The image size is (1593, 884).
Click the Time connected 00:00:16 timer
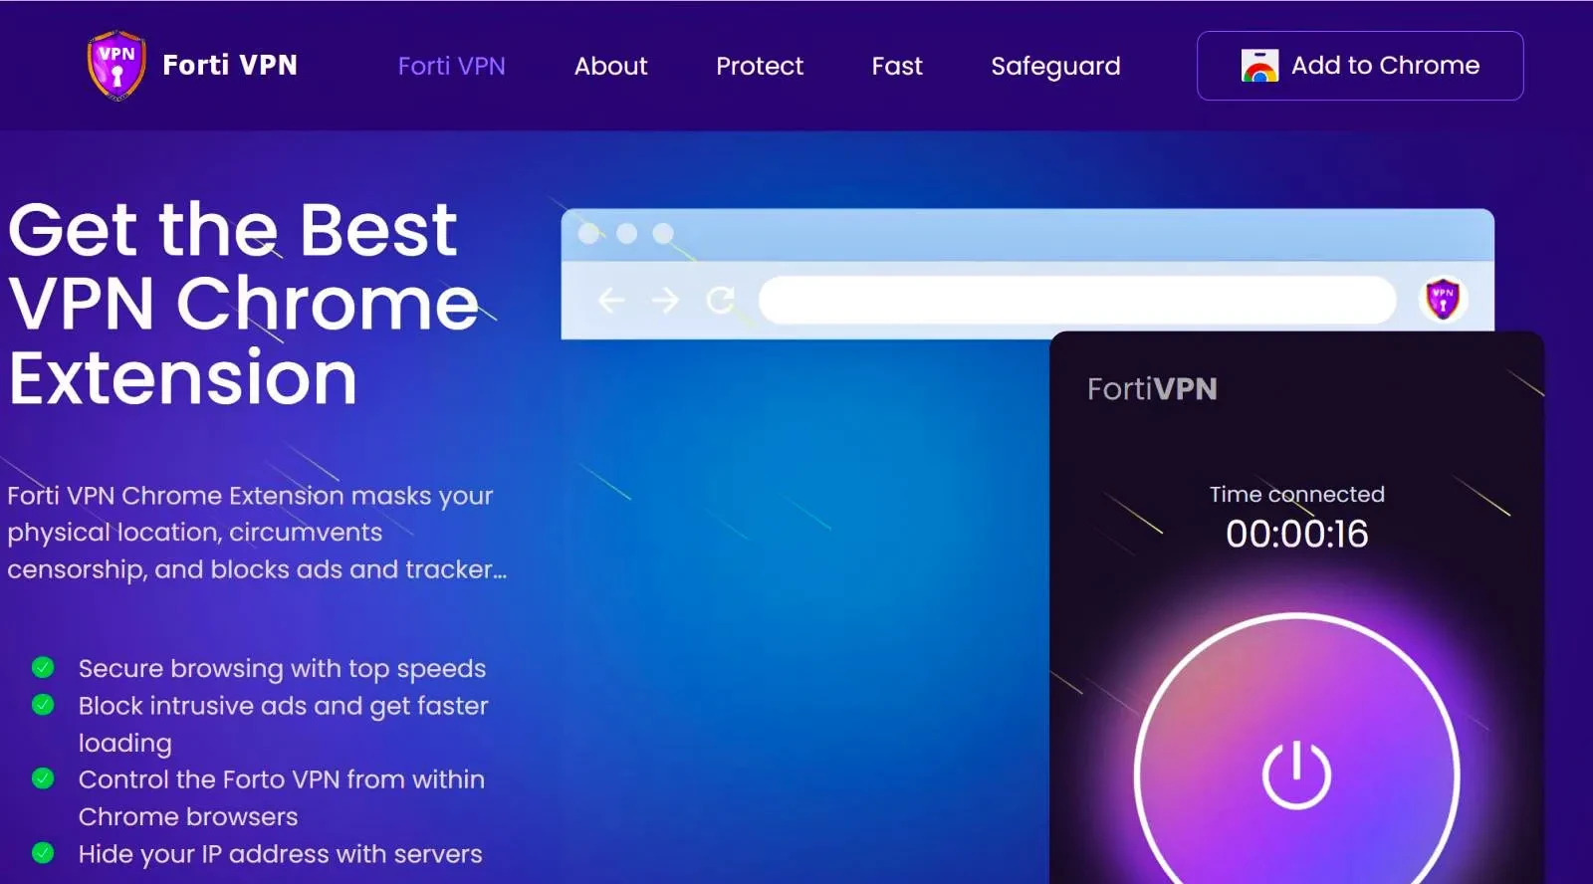(1297, 519)
